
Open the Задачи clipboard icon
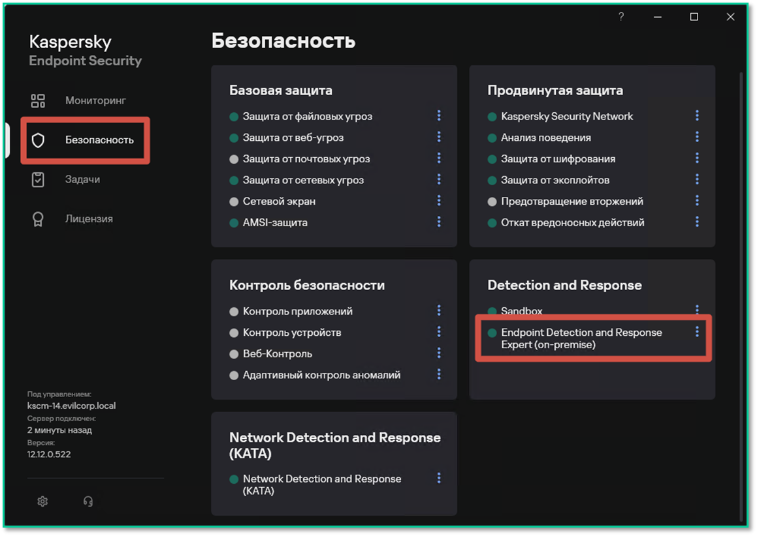click(38, 180)
